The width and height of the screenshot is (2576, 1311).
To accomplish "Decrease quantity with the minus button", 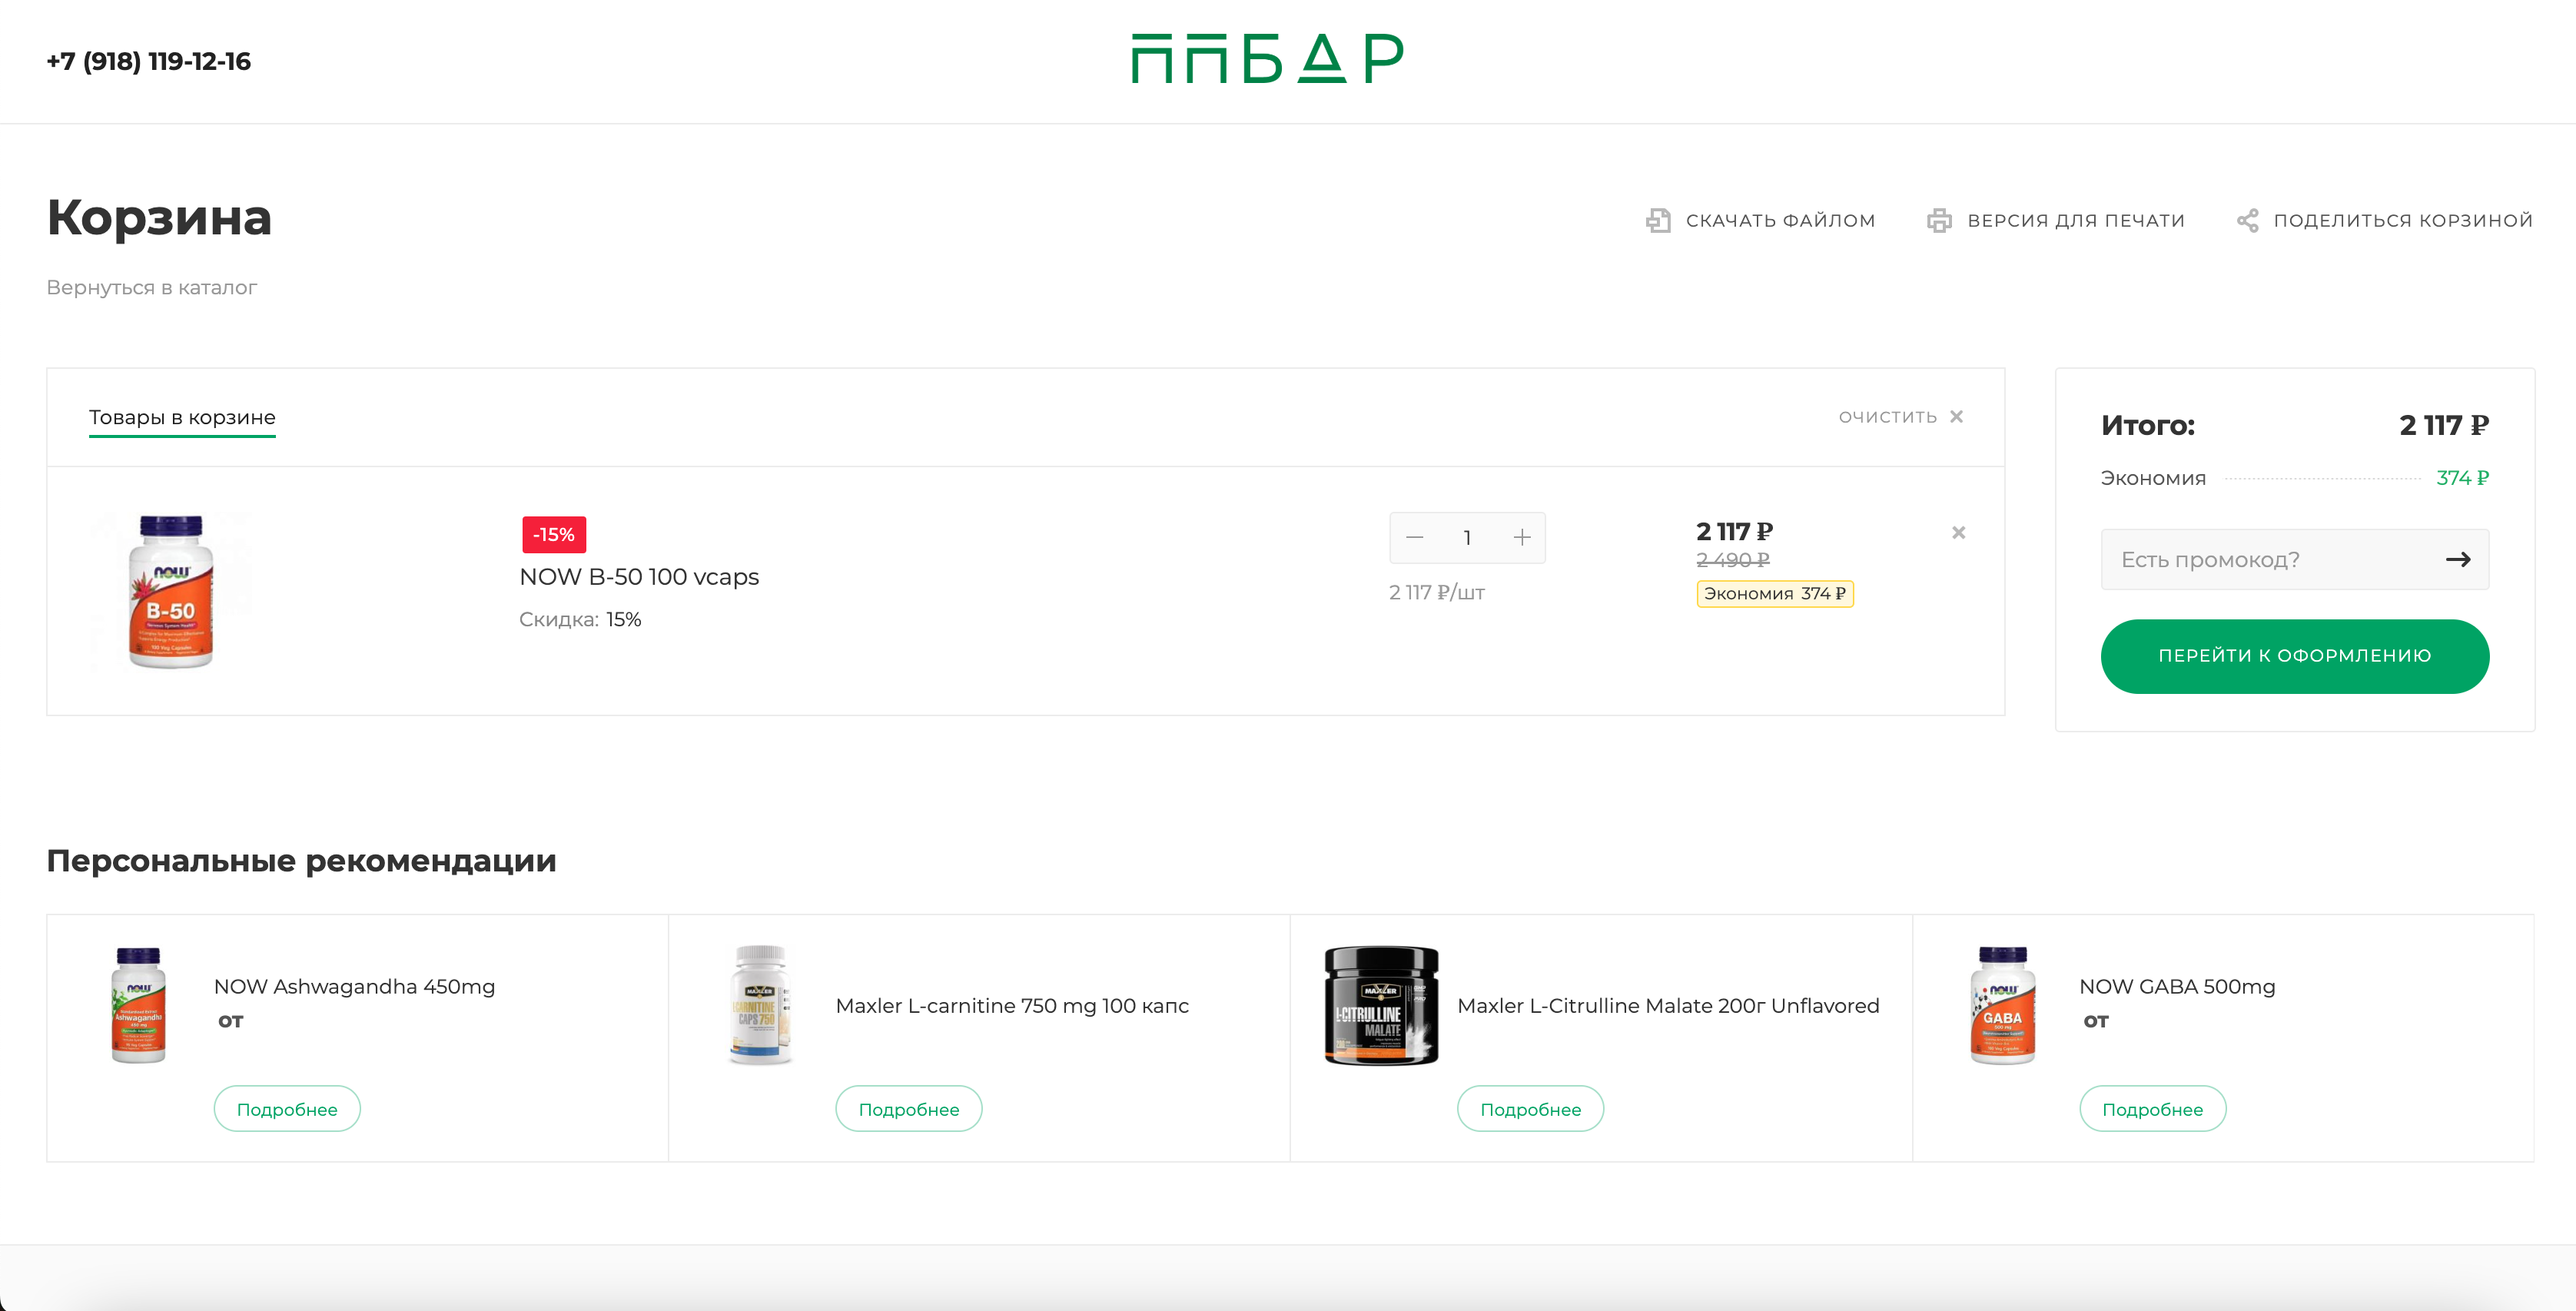I will pos(1414,538).
